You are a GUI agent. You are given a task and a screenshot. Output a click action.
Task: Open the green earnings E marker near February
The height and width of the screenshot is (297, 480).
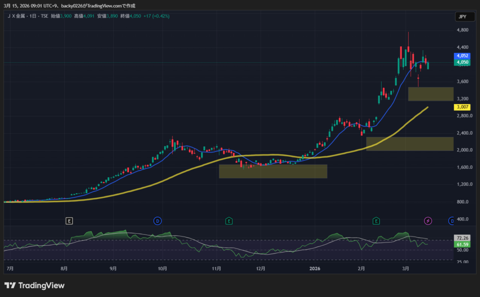(376, 221)
